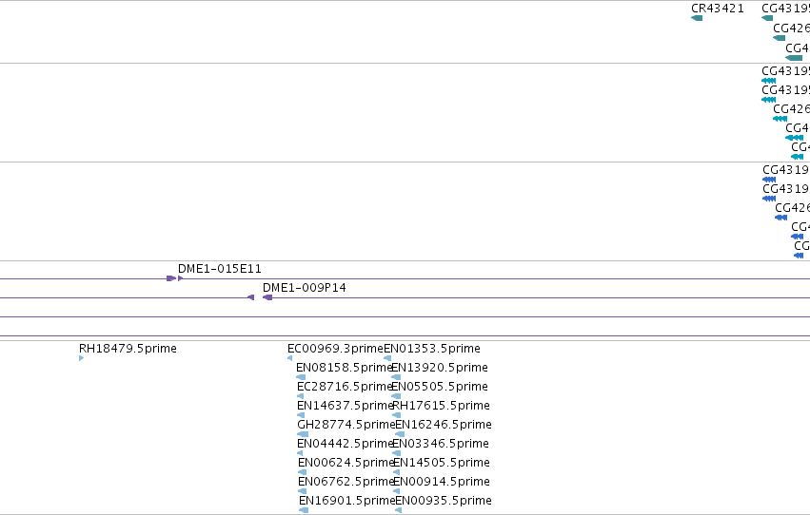Click the DME1-009P14 clone label
810x515 pixels.
[x=305, y=288]
